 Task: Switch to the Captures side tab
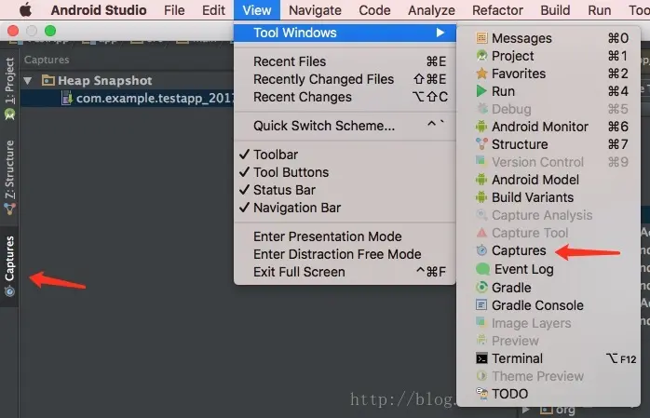coord(9,266)
